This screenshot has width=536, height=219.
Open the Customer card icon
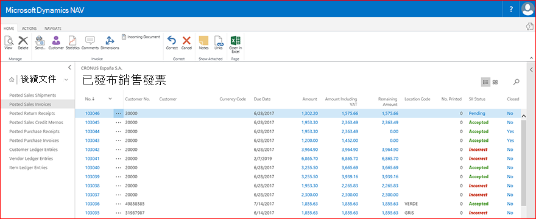tap(55, 43)
